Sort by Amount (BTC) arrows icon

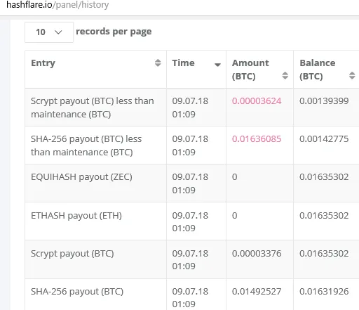(x=285, y=75)
